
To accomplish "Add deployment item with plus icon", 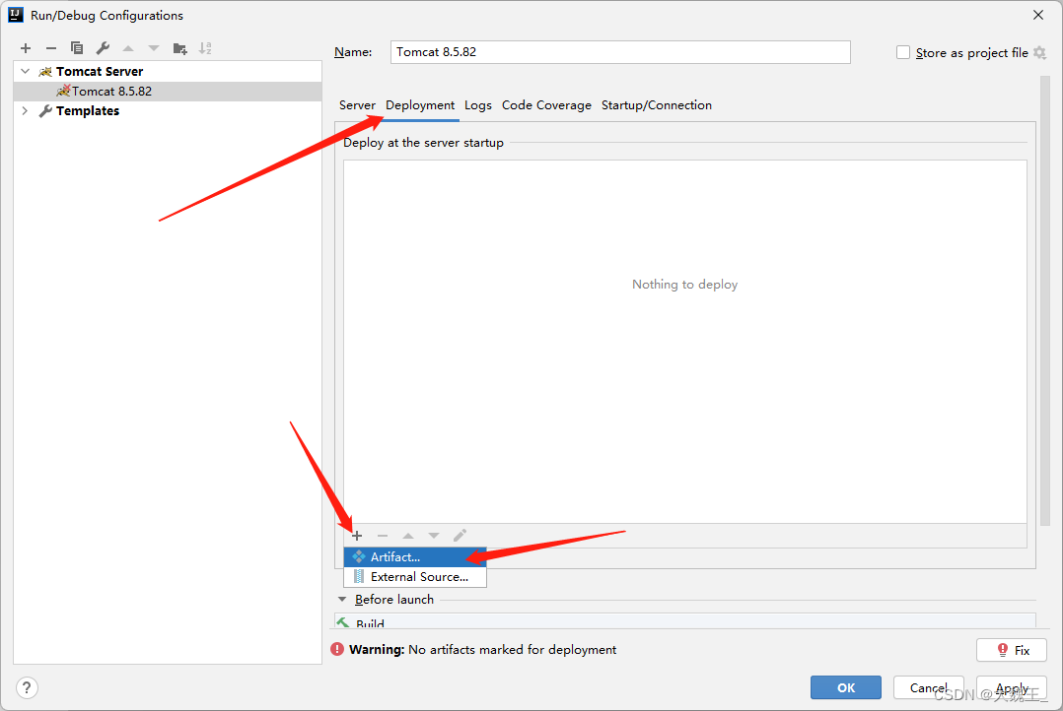I will [x=357, y=536].
